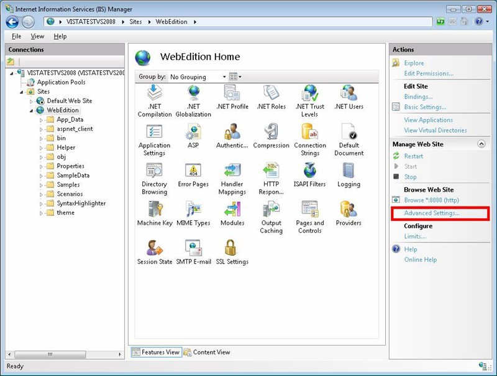Expand the theme folder node
Image resolution: width=497 pixels, height=376 pixels.
(41, 213)
